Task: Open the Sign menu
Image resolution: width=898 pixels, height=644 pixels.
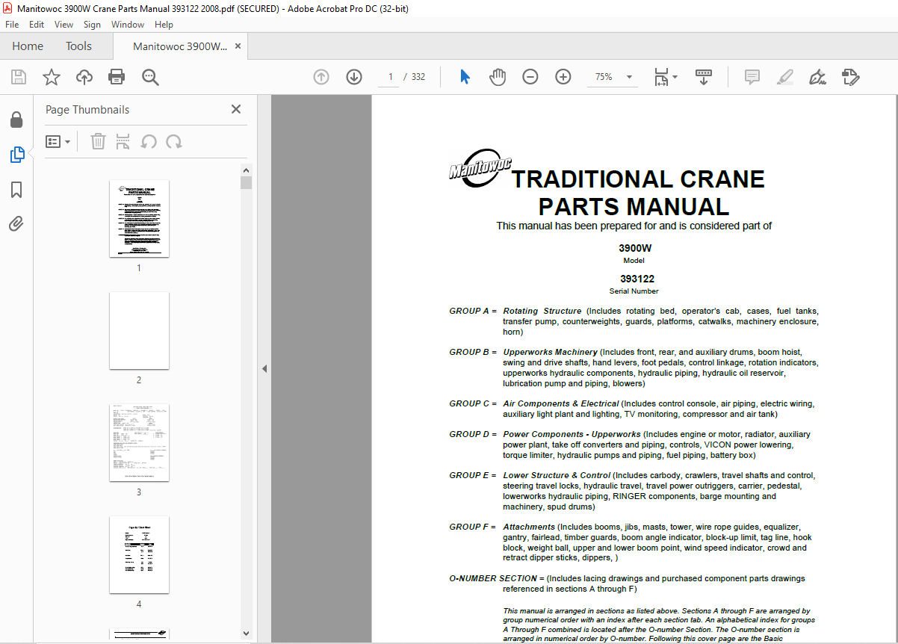Action: coord(93,25)
